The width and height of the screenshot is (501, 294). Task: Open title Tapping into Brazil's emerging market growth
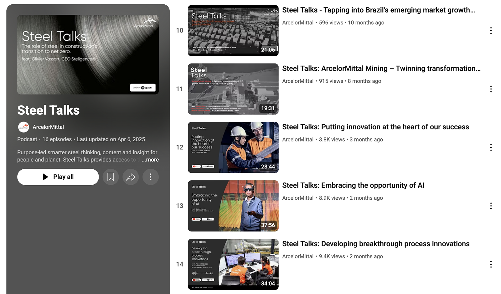(379, 10)
